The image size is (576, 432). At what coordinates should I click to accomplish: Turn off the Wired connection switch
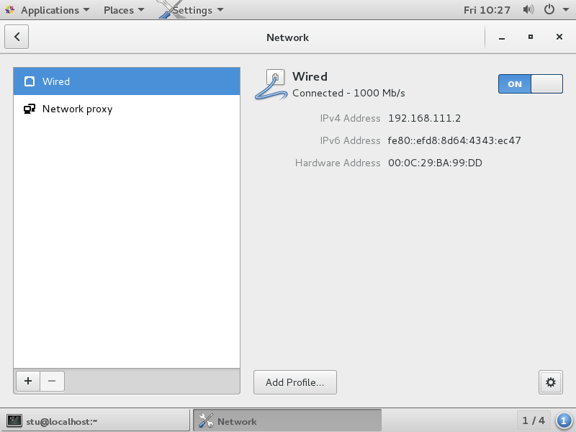click(x=530, y=84)
